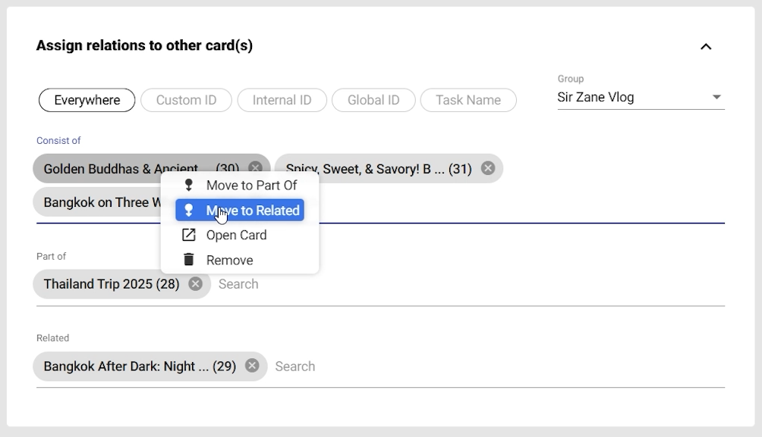Click the Golden Buddhas & Ancient chip

[x=121, y=168]
